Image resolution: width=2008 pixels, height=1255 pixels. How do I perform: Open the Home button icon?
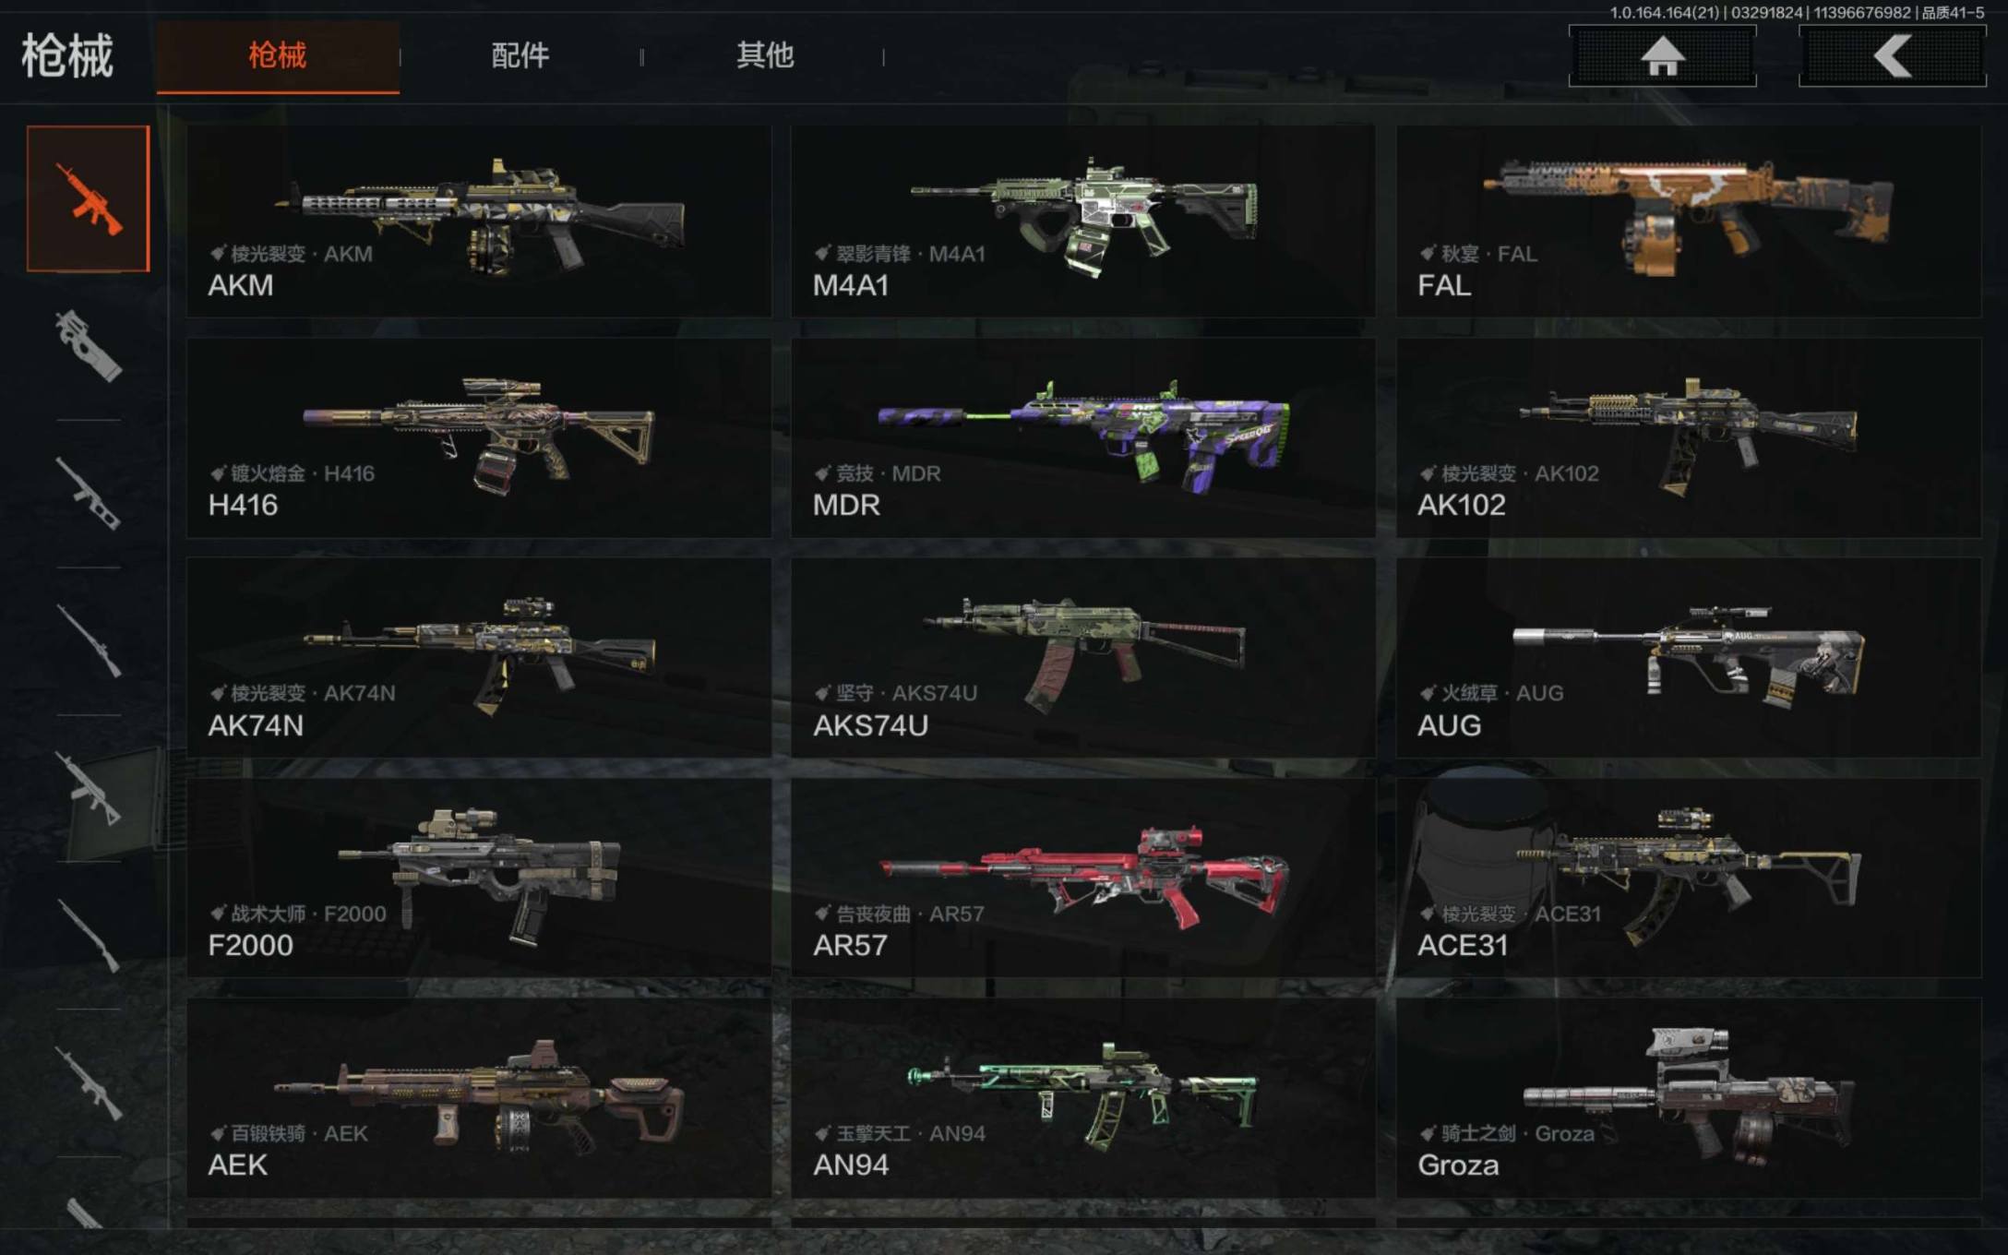pos(1663,55)
